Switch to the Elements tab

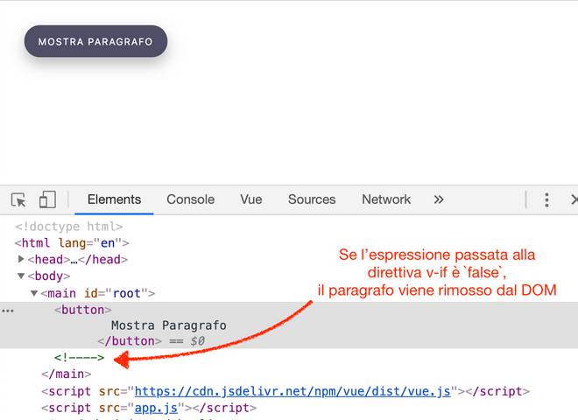[x=114, y=199]
